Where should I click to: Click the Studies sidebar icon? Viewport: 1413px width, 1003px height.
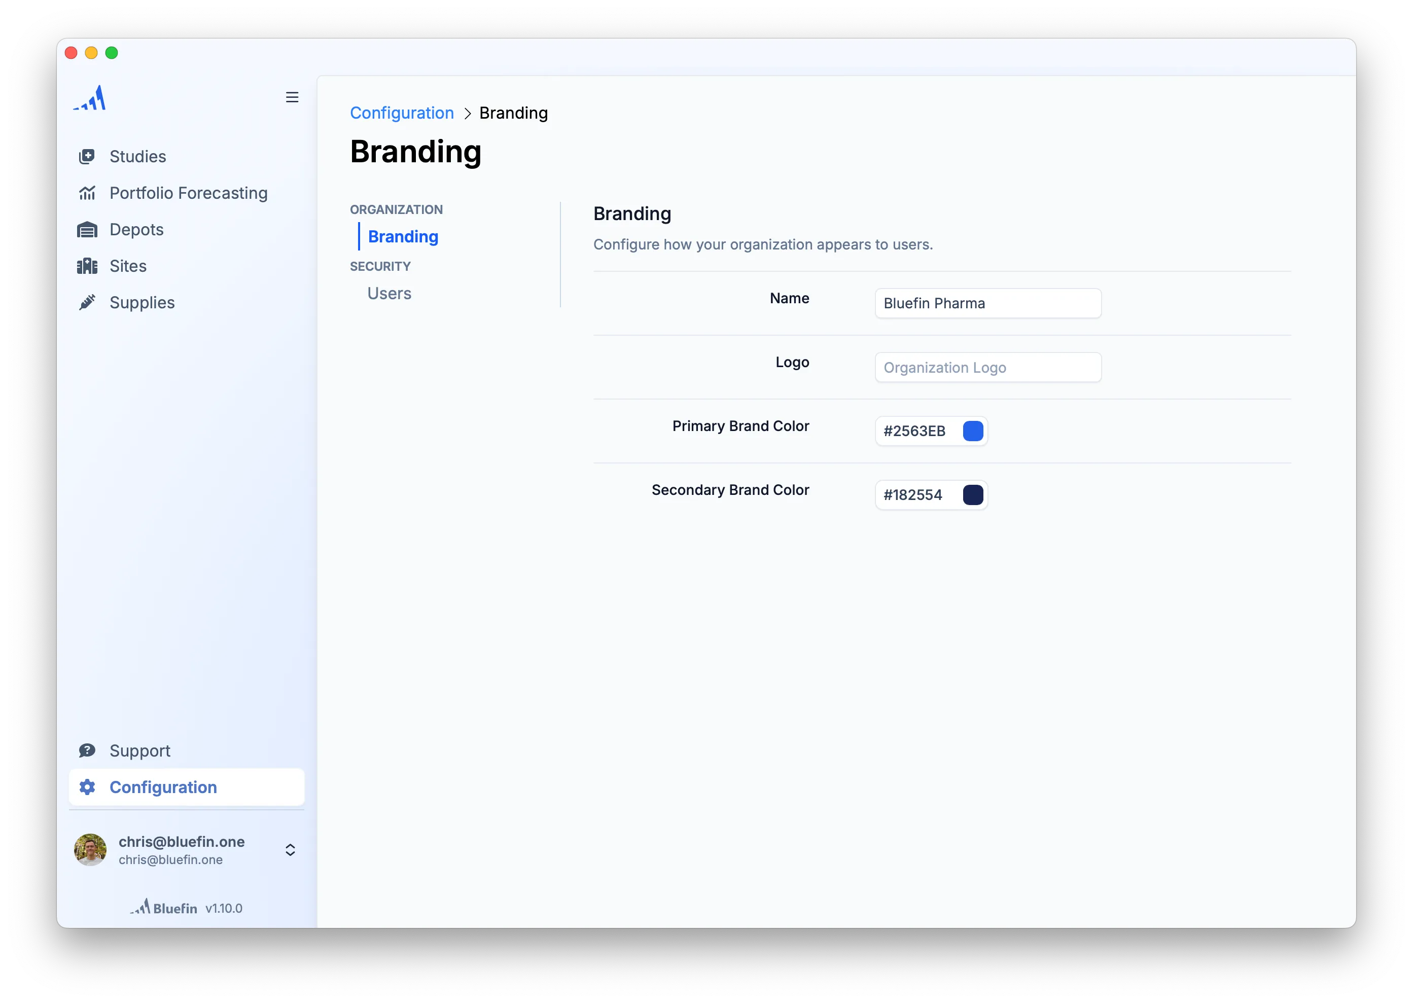(88, 156)
